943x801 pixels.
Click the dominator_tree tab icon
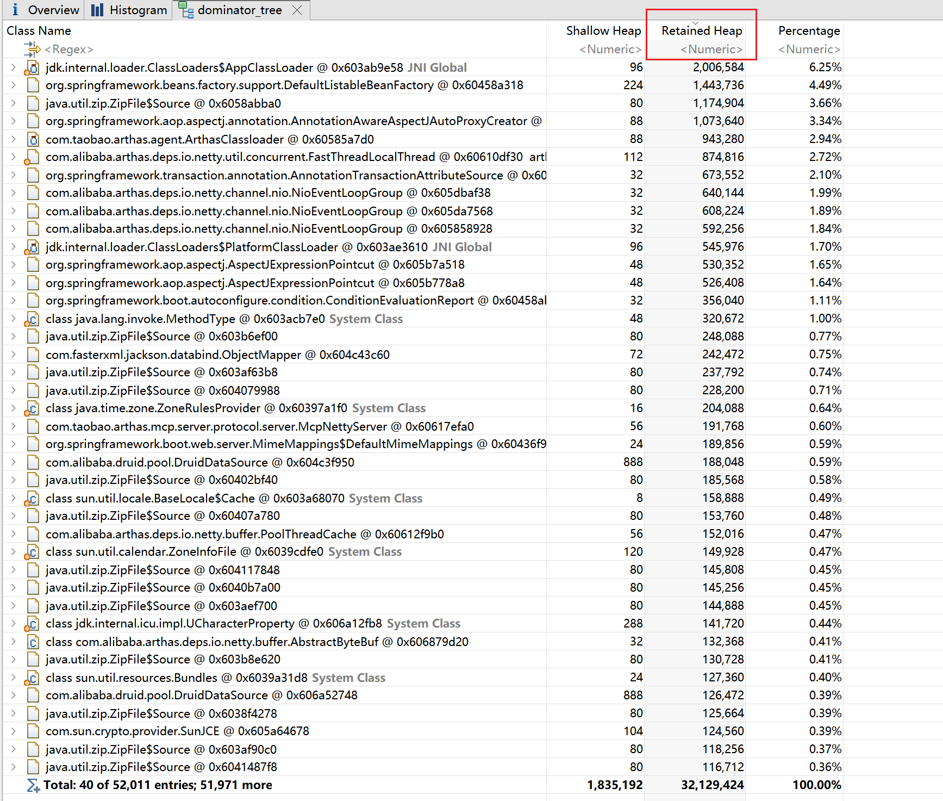pyautogui.click(x=186, y=10)
